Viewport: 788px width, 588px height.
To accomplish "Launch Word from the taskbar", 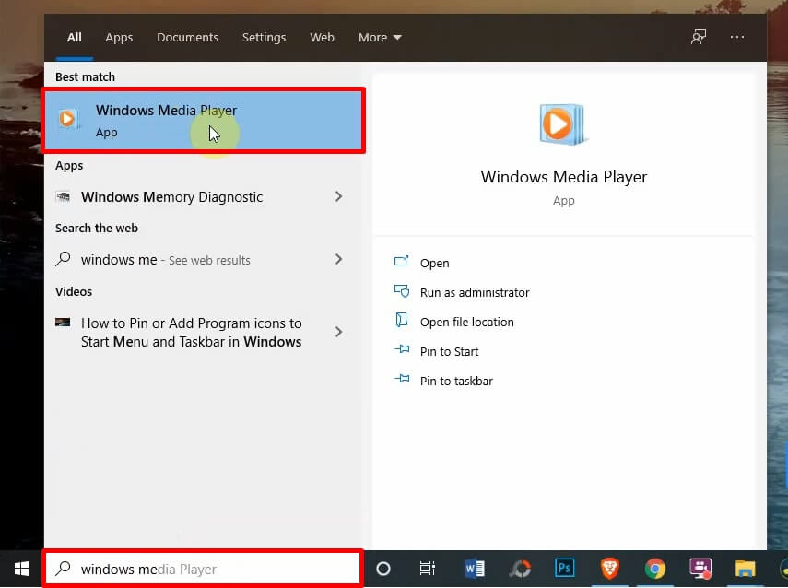I will point(475,569).
